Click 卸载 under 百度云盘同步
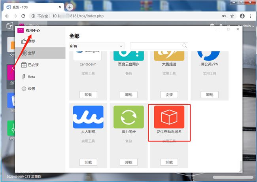The height and width of the screenshot is (182, 257). point(128,95)
